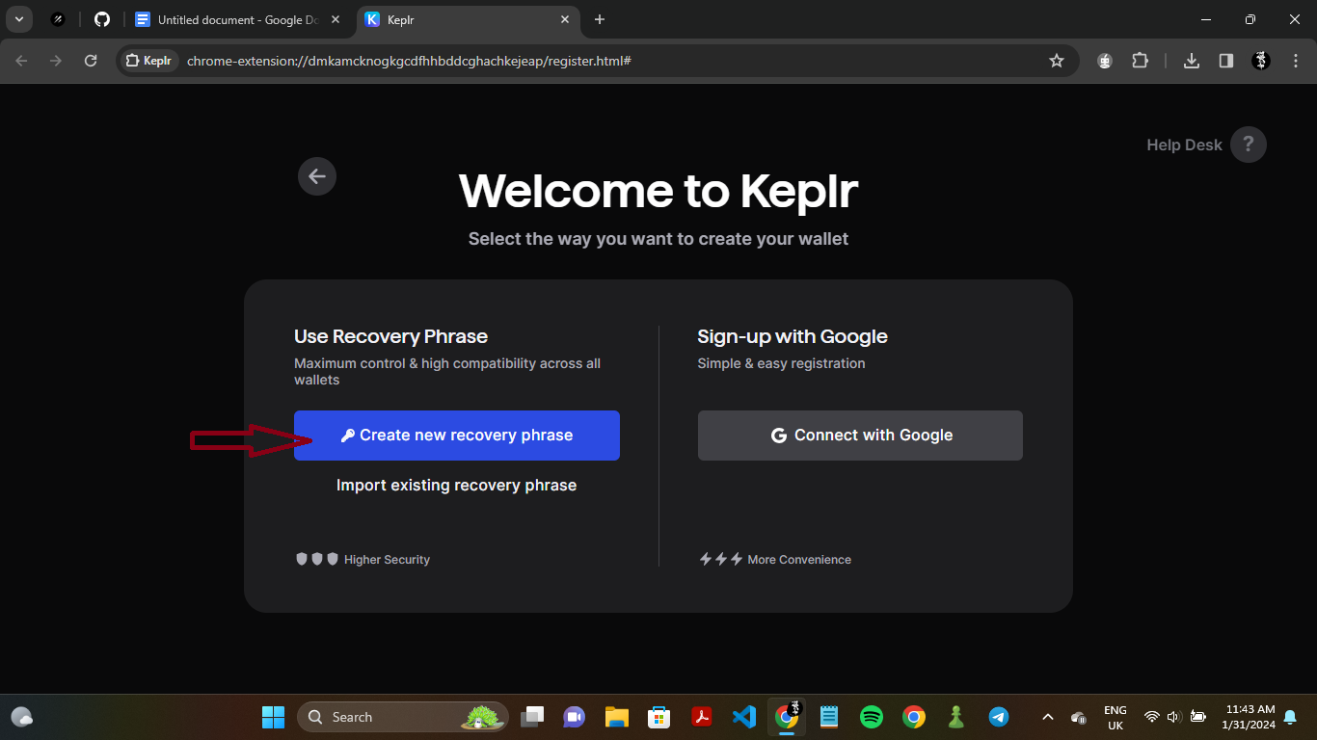Click the Help Desk text link
1317x740 pixels.
(x=1184, y=145)
